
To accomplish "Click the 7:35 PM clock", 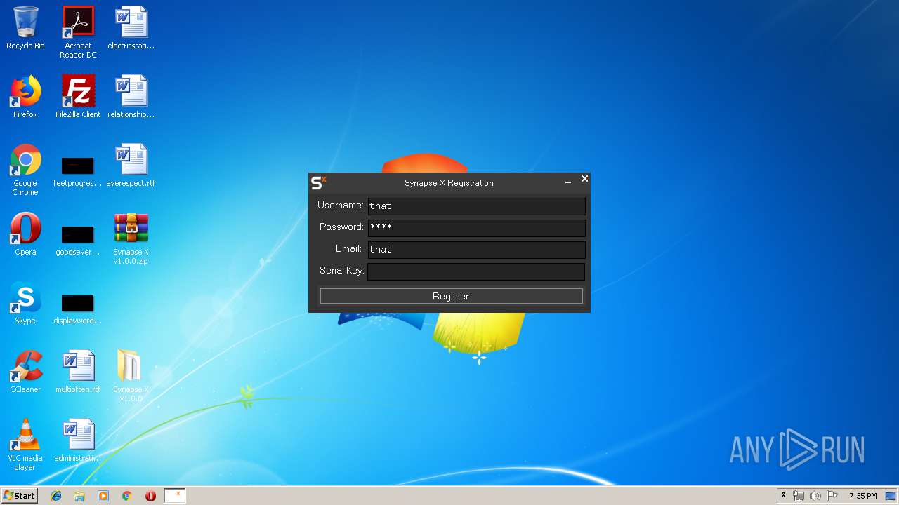I will pyautogui.click(x=862, y=496).
